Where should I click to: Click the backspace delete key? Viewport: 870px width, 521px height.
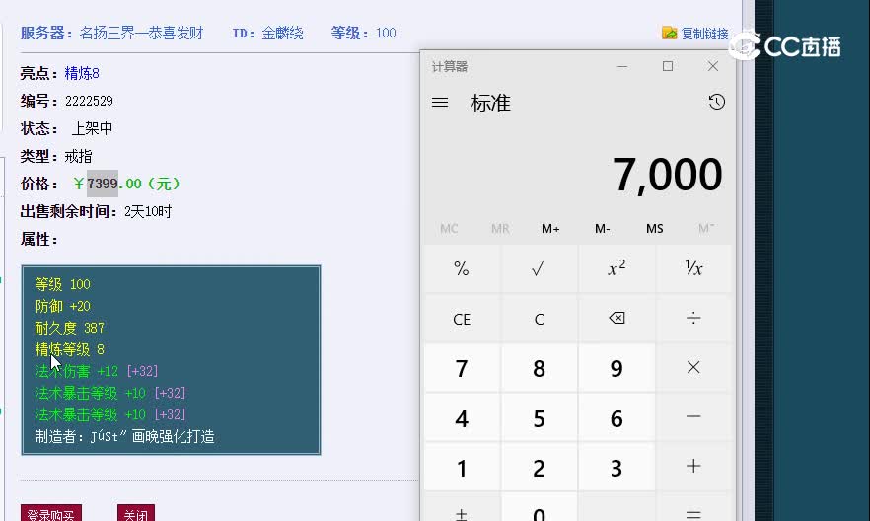coord(616,319)
